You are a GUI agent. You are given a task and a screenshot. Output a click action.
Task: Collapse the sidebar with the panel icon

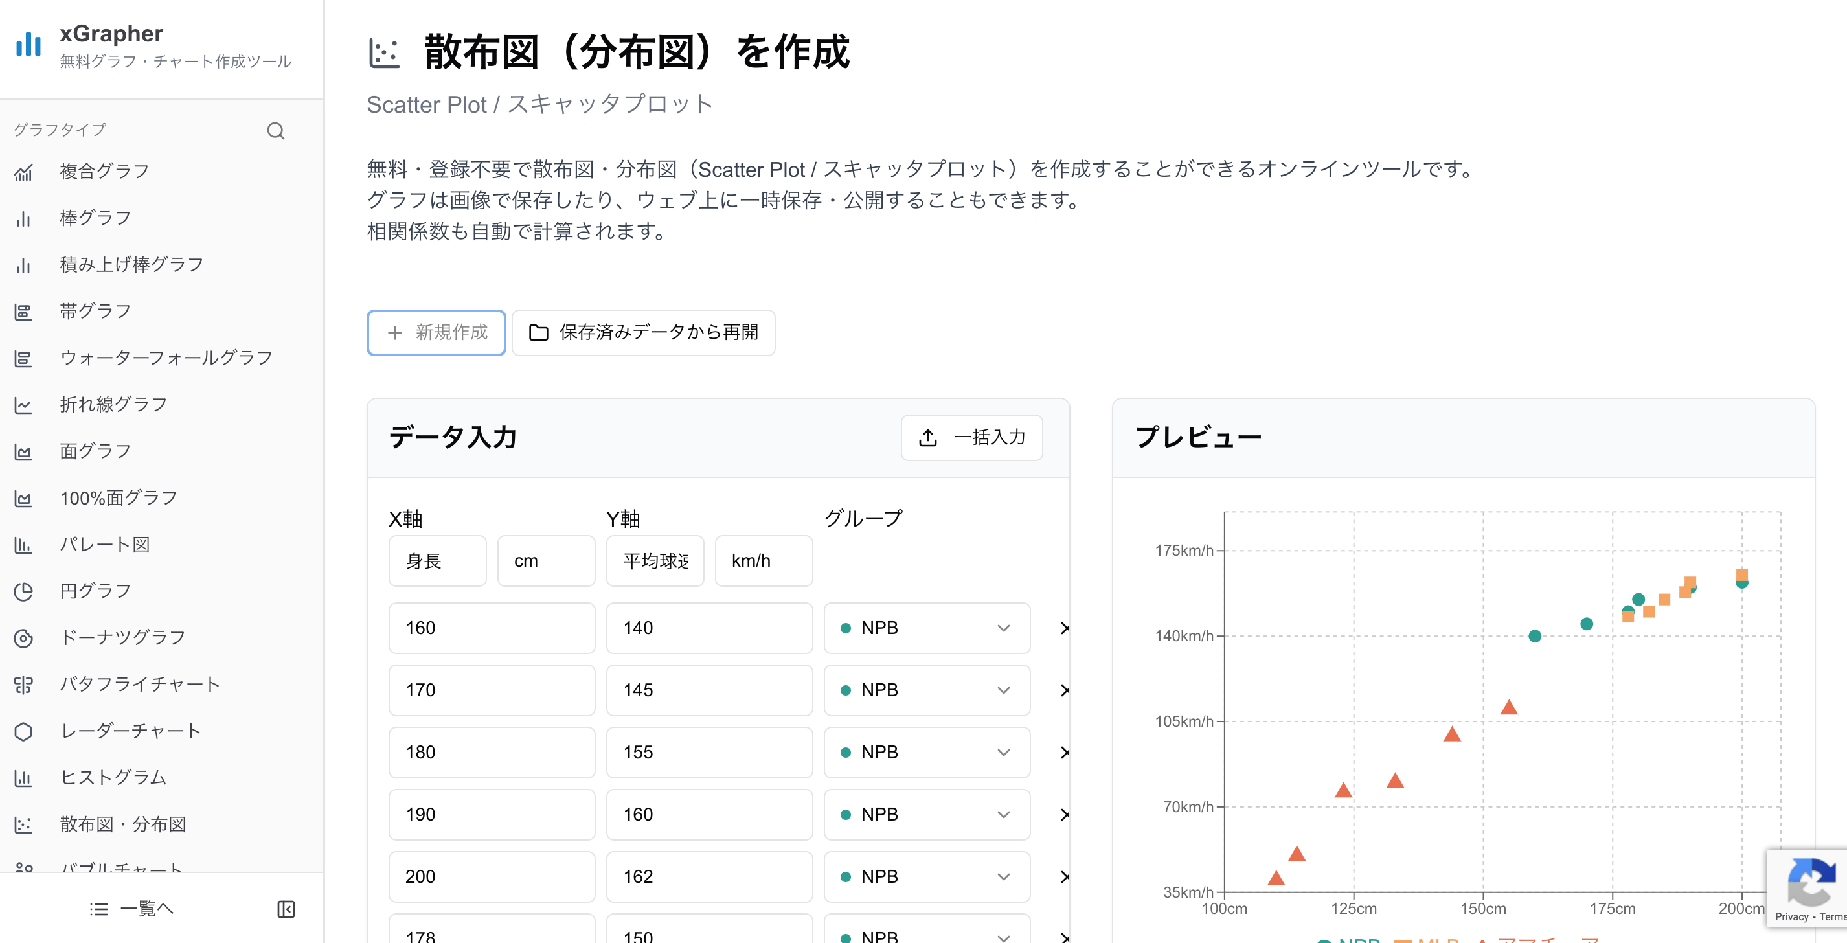coord(286,909)
